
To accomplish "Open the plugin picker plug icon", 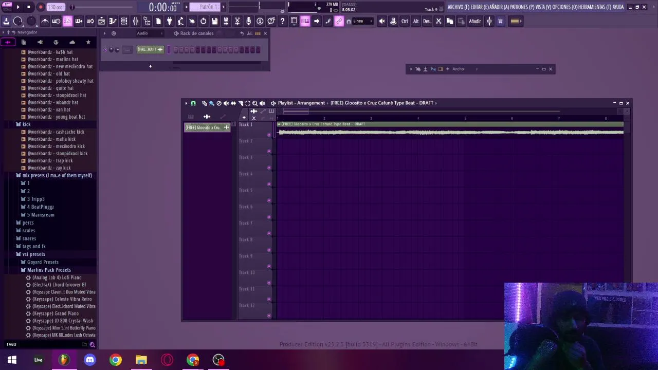I will coord(169,21).
